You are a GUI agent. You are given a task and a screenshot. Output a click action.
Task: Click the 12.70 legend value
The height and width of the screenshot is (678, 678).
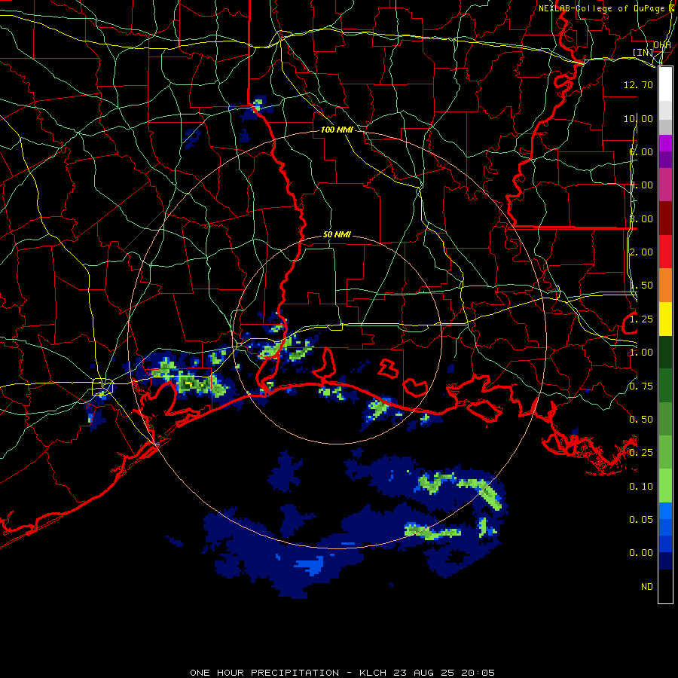tap(638, 84)
